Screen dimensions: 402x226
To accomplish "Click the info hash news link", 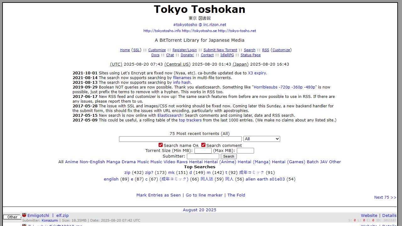I will pos(182,82).
